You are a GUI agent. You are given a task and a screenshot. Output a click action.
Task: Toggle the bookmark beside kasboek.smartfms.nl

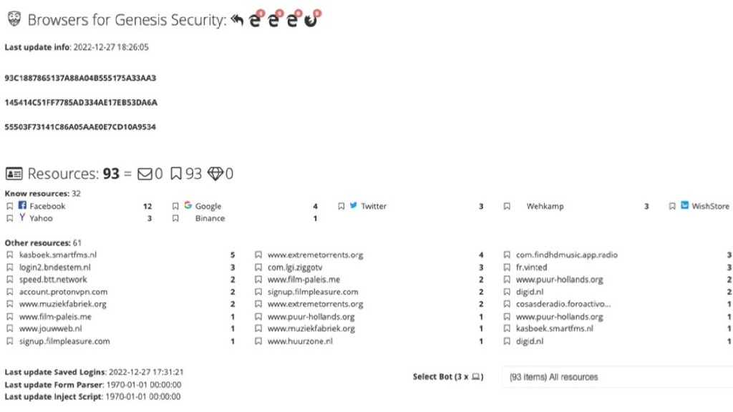point(10,255)
